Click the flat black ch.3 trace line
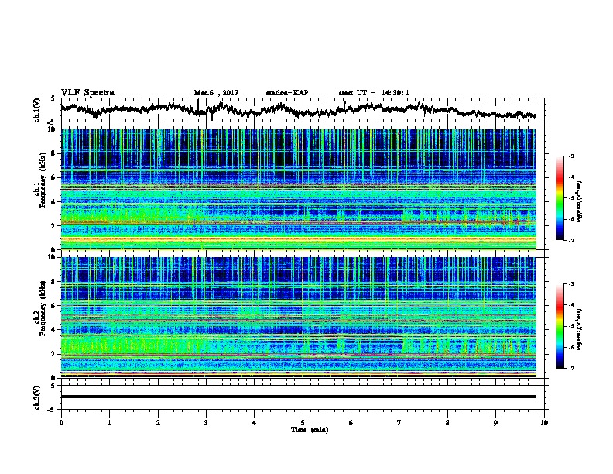613x474 pixels. (299, 397)
